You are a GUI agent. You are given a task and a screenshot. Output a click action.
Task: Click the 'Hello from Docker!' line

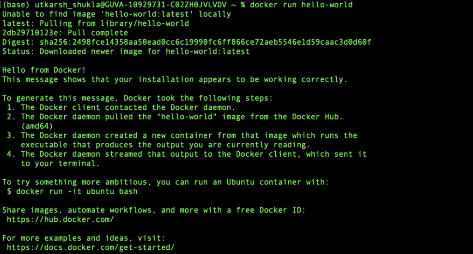coord(44,70)
